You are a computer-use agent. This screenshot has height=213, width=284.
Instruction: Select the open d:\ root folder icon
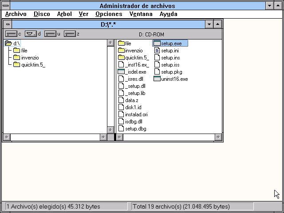pos(8,43)
